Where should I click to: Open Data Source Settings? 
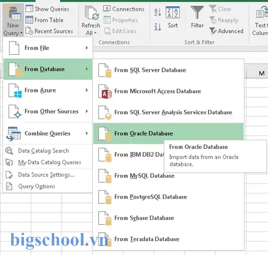(x=48, y=175)
